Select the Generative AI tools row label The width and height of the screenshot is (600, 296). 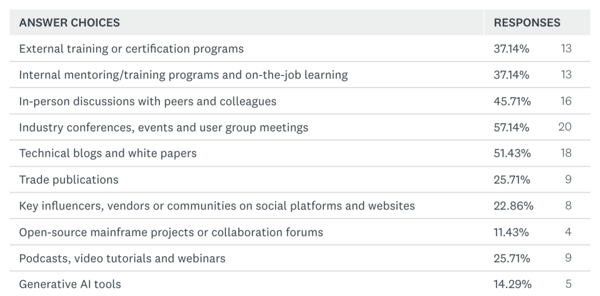(x=70, y=285)
